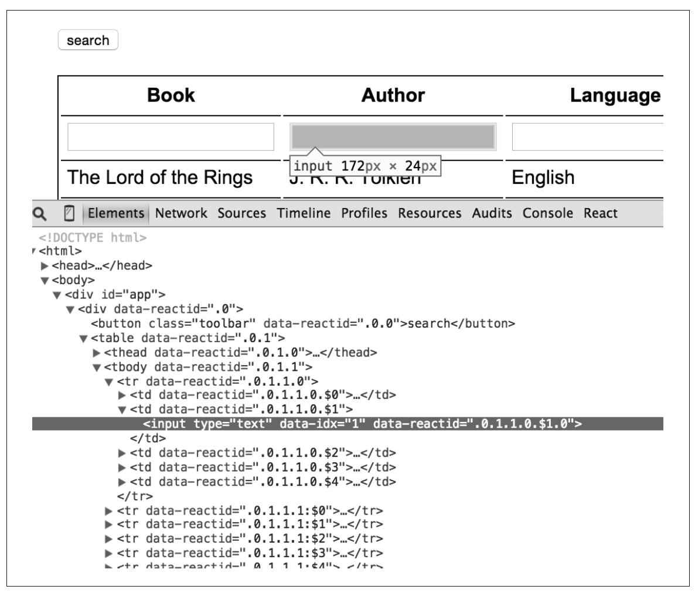Select the Console tab
Screen dimensions: 695x593
(x=547, y=213)
